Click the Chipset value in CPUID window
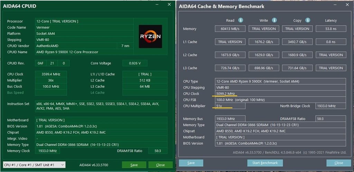The height and width of the screenshot is (172, 354). [x=101, y=132]
